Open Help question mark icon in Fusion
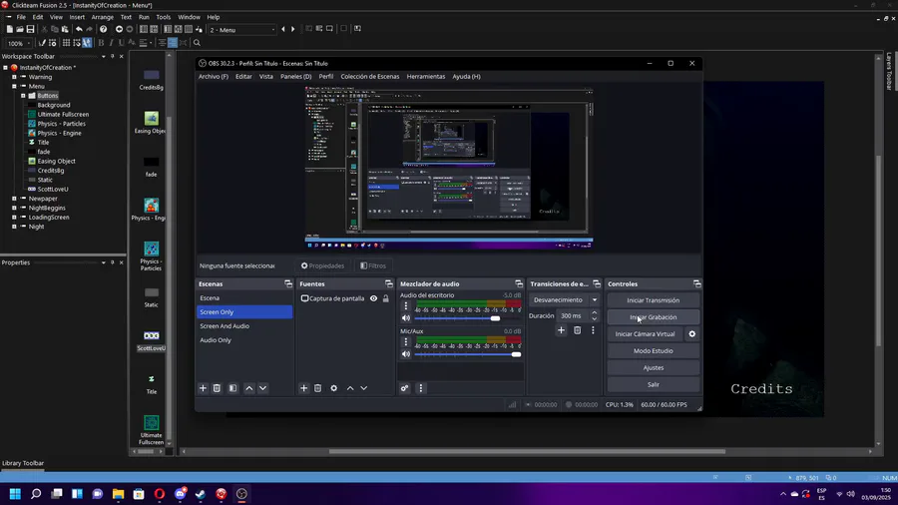This screenshot has width=898, height=505. (x=103, y=29)
